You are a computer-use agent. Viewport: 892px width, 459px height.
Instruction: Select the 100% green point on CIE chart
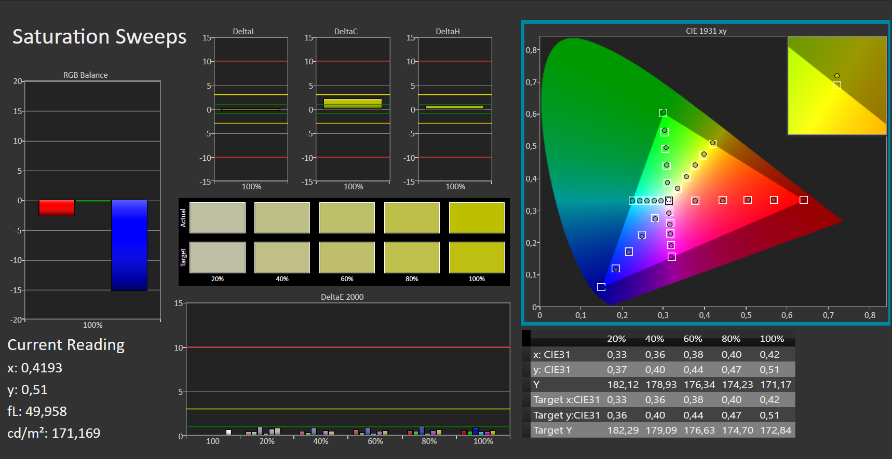pyautogui.click(x=663, y=113)
